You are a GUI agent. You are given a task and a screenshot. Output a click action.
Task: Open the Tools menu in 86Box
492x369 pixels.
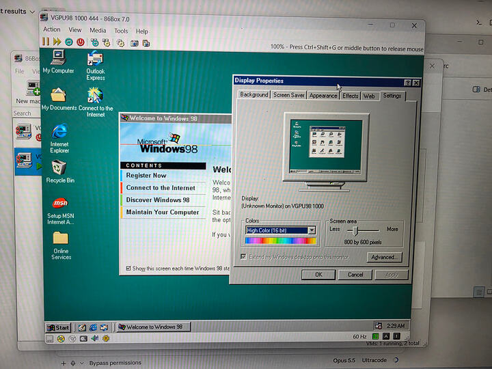click(121, 31)
